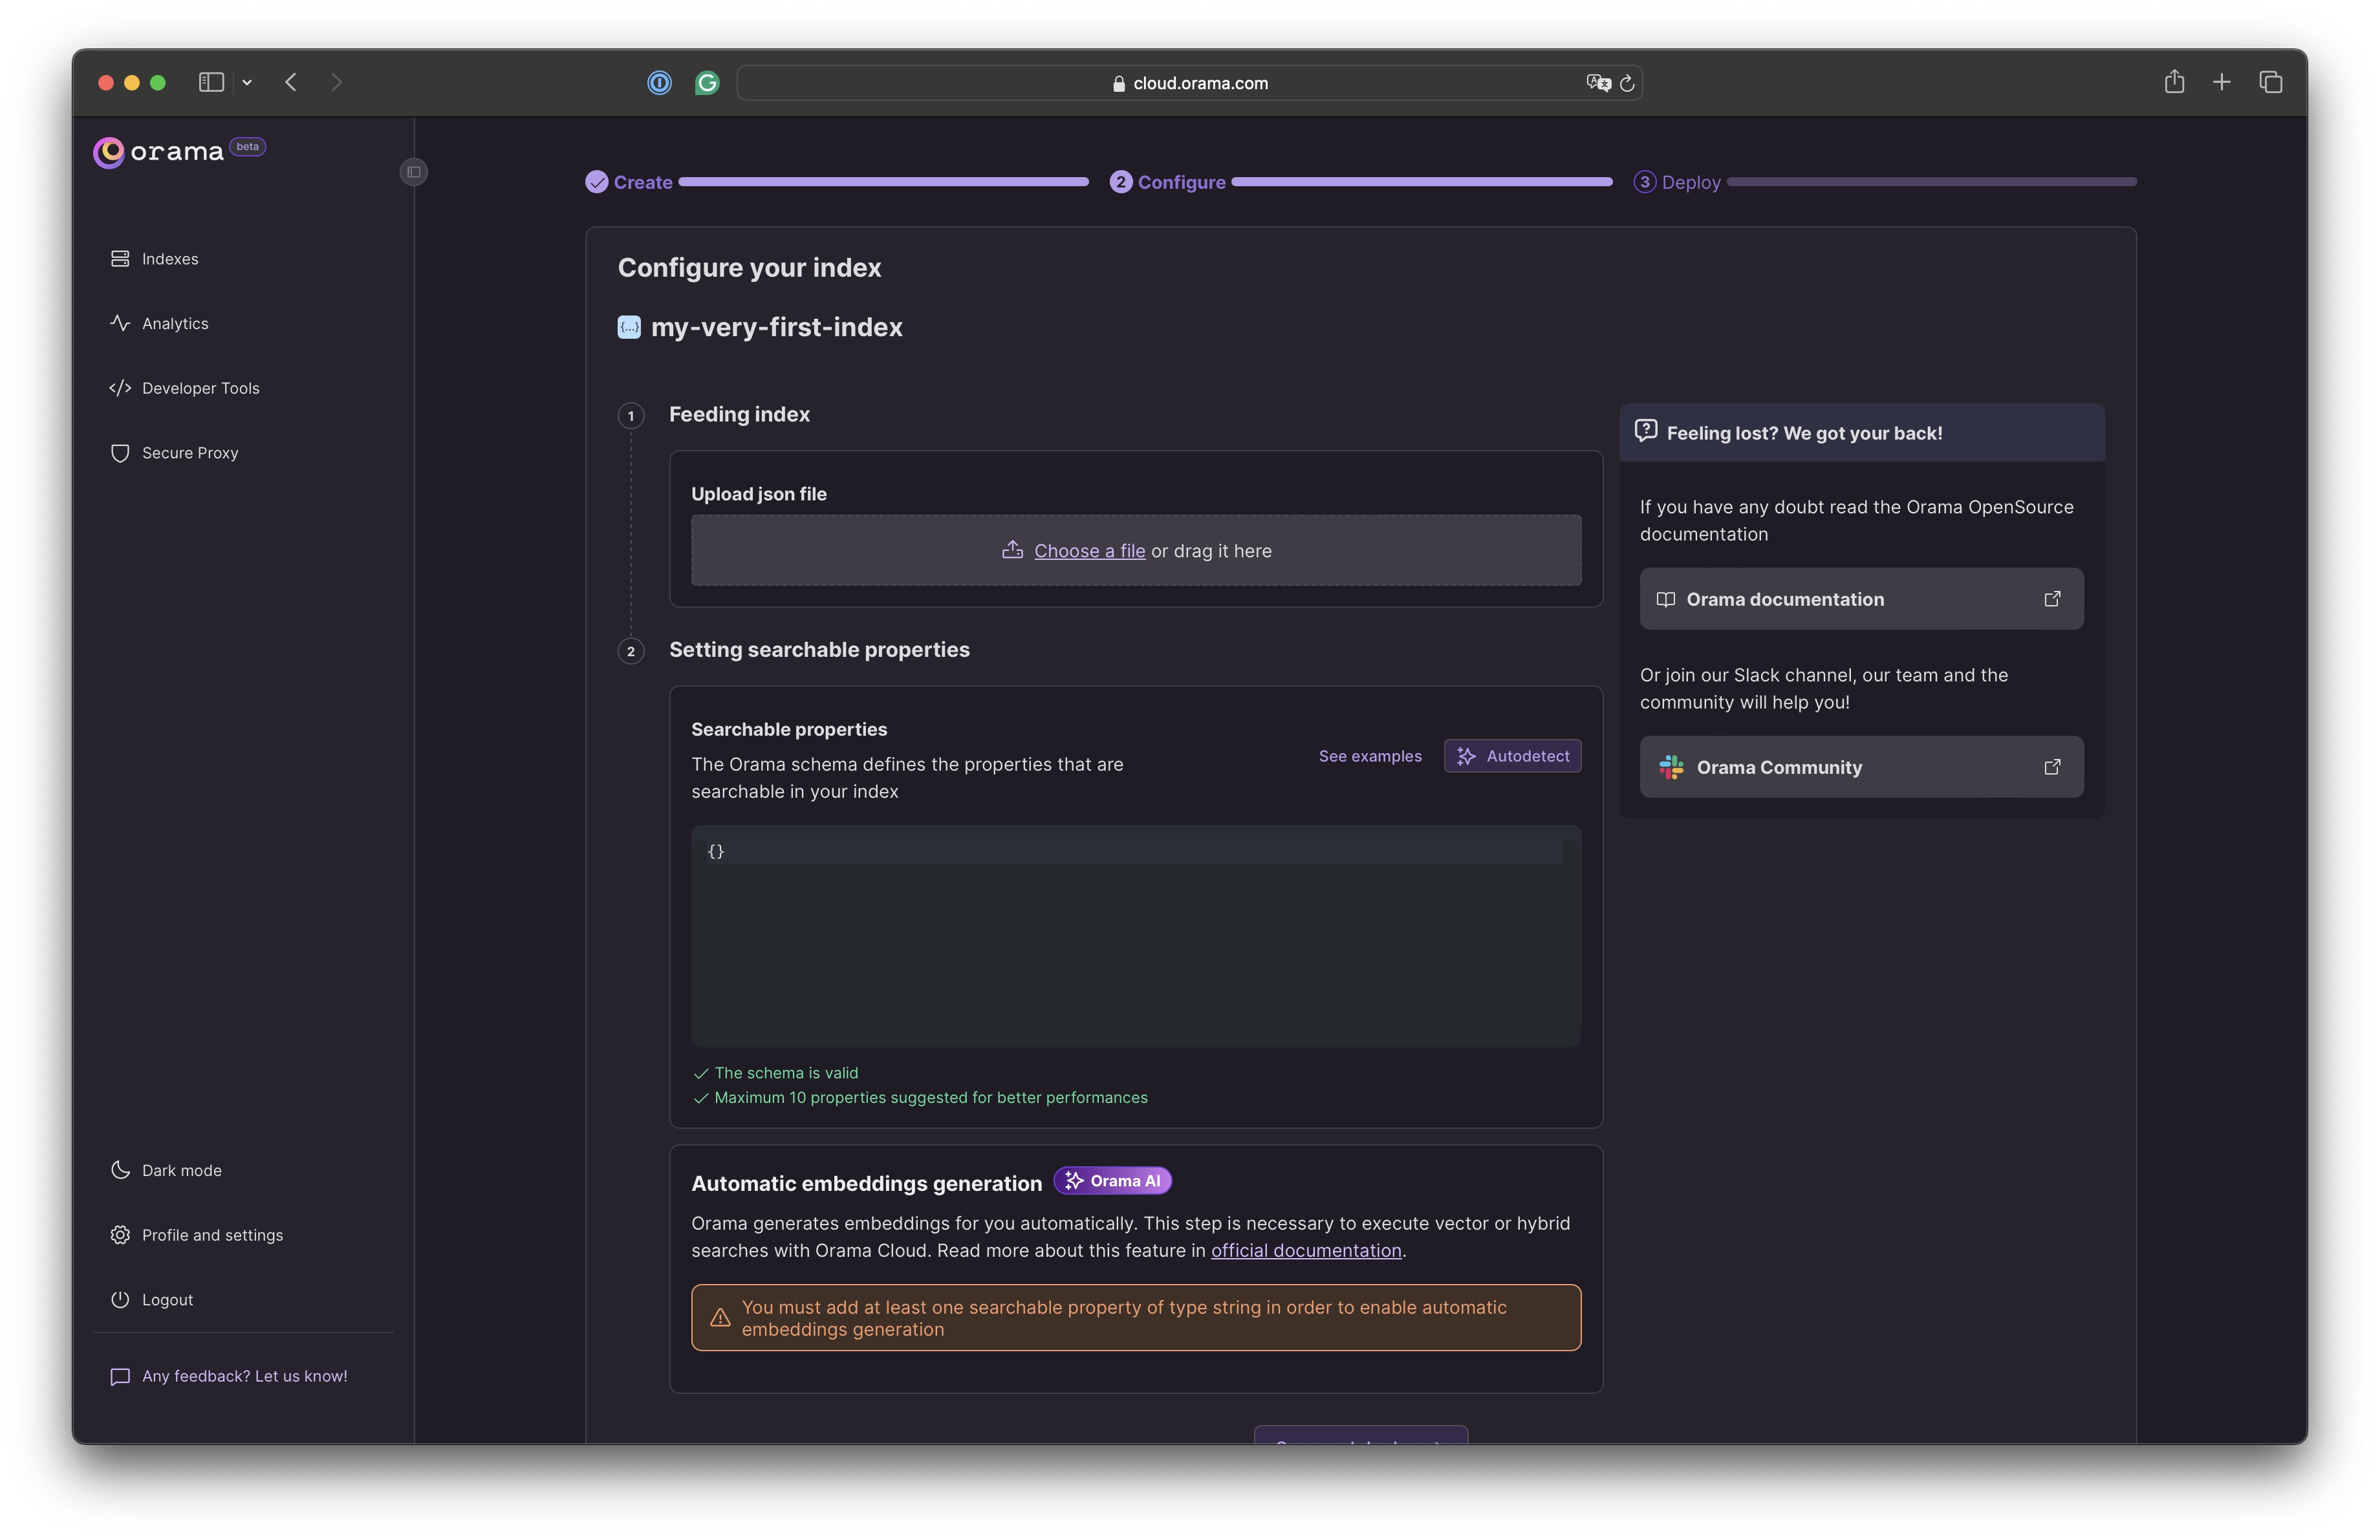This screenshot has height=1540, width=2380.
Task: Click the 'The schema is valid' message
Action: click(786, 1073)
